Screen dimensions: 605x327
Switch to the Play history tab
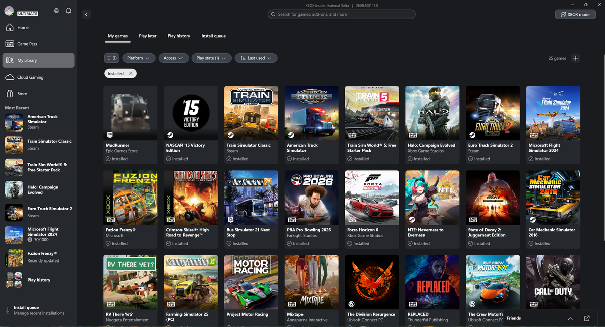pyautogui.click(x=179, y=36)
